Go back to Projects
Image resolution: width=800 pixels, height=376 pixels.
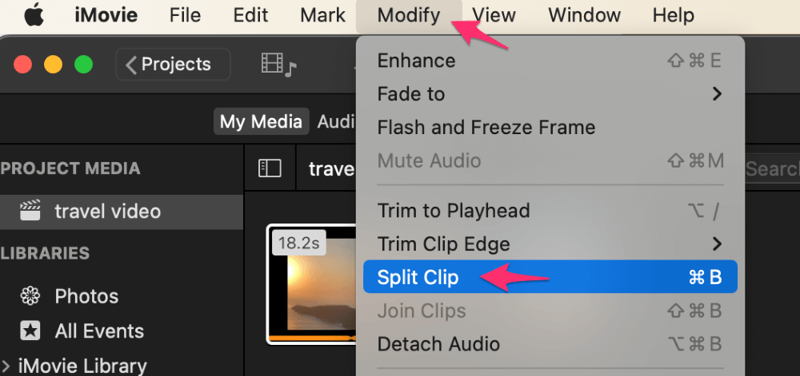[x=170, y=65]
